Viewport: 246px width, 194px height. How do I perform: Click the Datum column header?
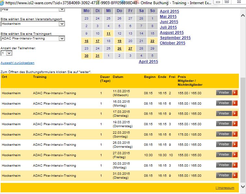click(118, 77)
